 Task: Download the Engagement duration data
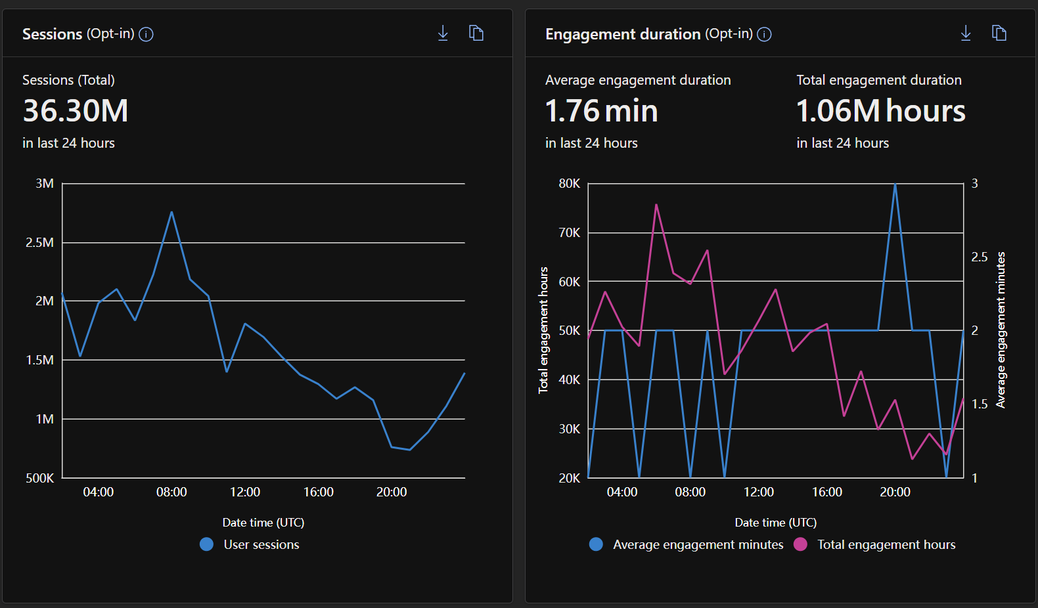[x=966, y=33]
